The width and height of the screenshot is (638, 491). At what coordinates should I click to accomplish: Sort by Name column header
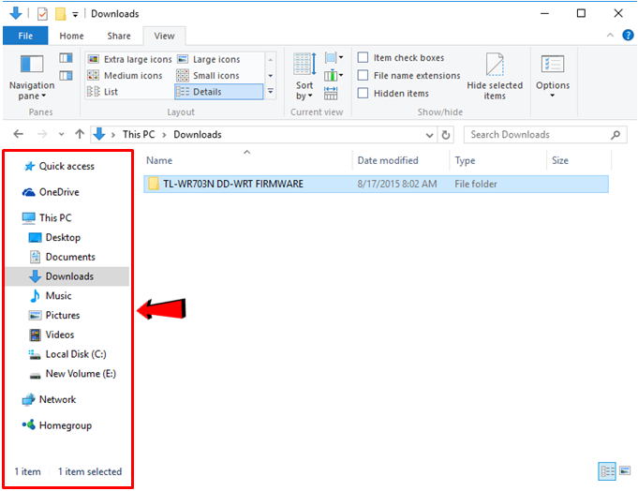pyautogui.click(x=247, y=160)
